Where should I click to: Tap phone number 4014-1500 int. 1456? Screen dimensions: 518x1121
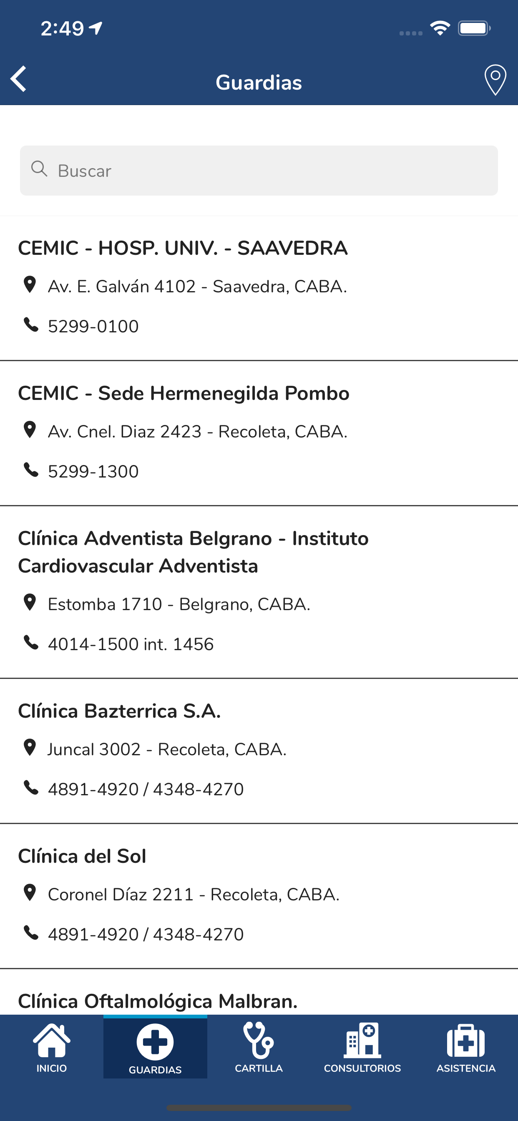[x=131, y=644]
